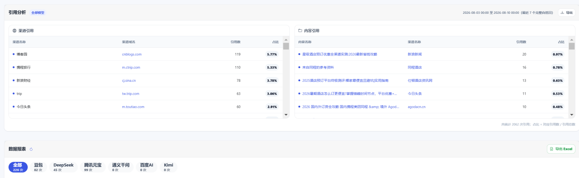Click the 新浪新闻 channel link
The image size is (579, 178).
pyautogui.click(x=415, y=54)
